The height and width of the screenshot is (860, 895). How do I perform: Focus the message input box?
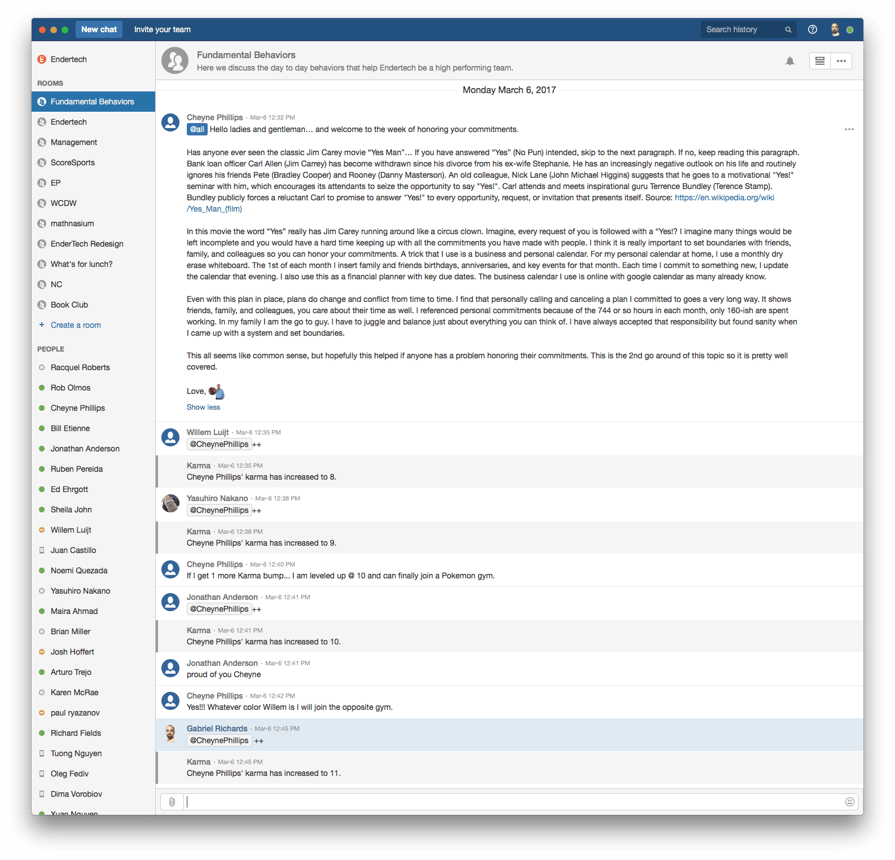[x=514, y=802]
